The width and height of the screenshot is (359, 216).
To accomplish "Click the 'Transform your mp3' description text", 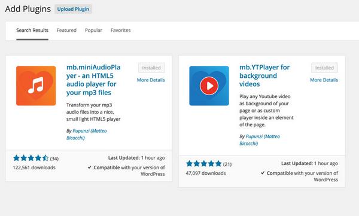I will 93,112.
